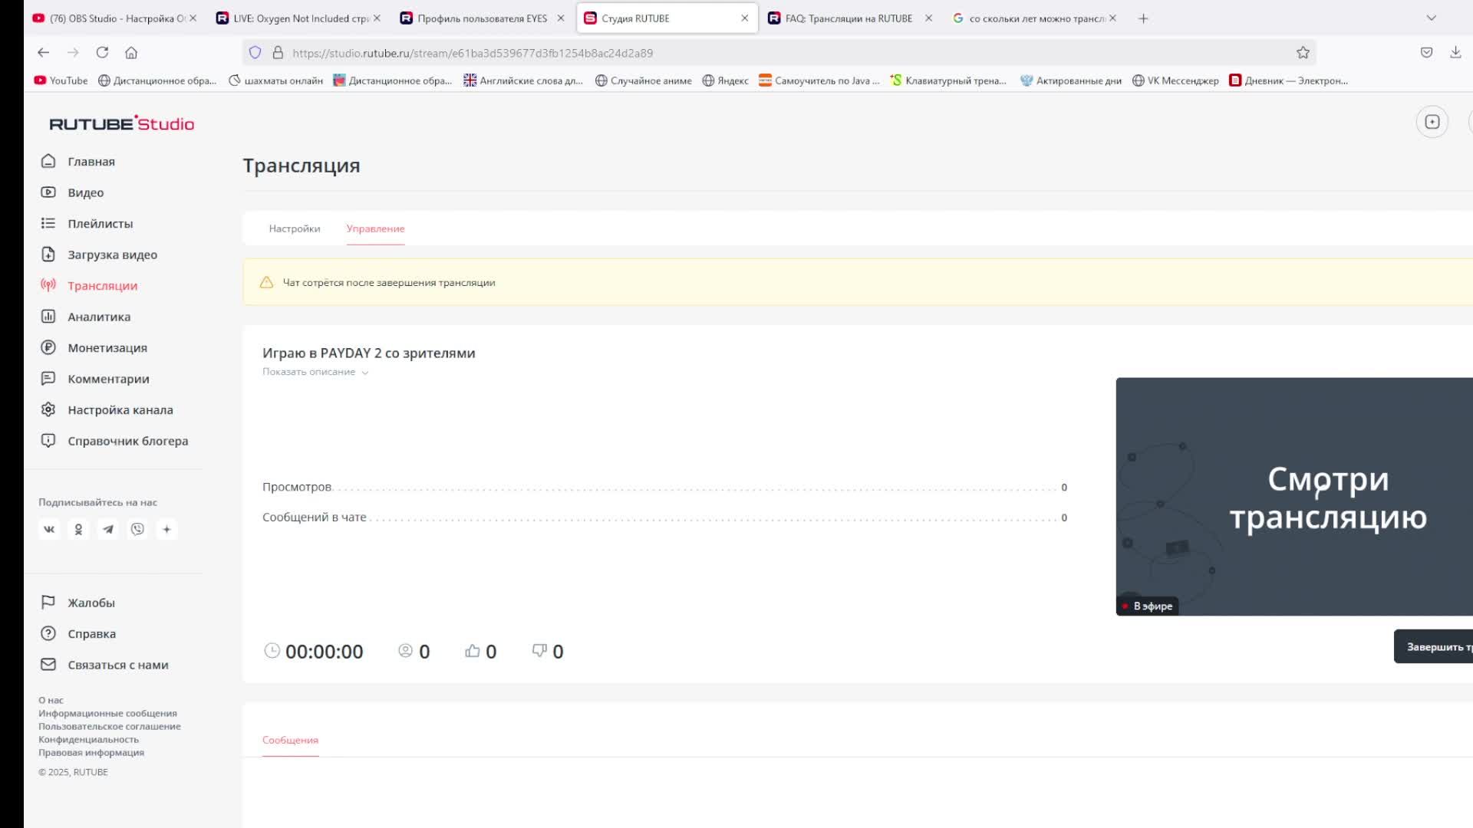Select the Сообщения tab
This screenshot has height=828, width=1473.
point(290,740)
